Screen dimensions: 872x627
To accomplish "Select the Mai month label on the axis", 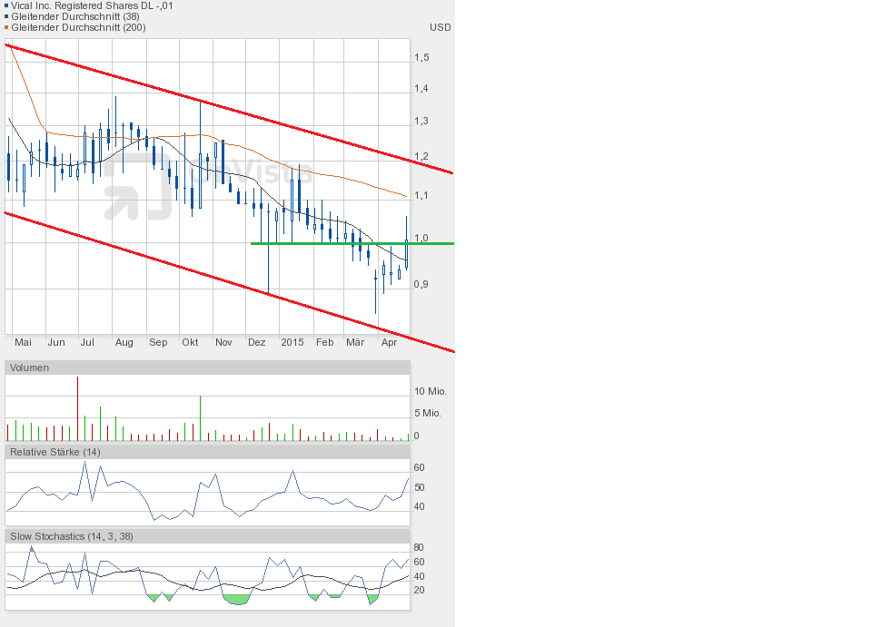I will coord(24,342).
